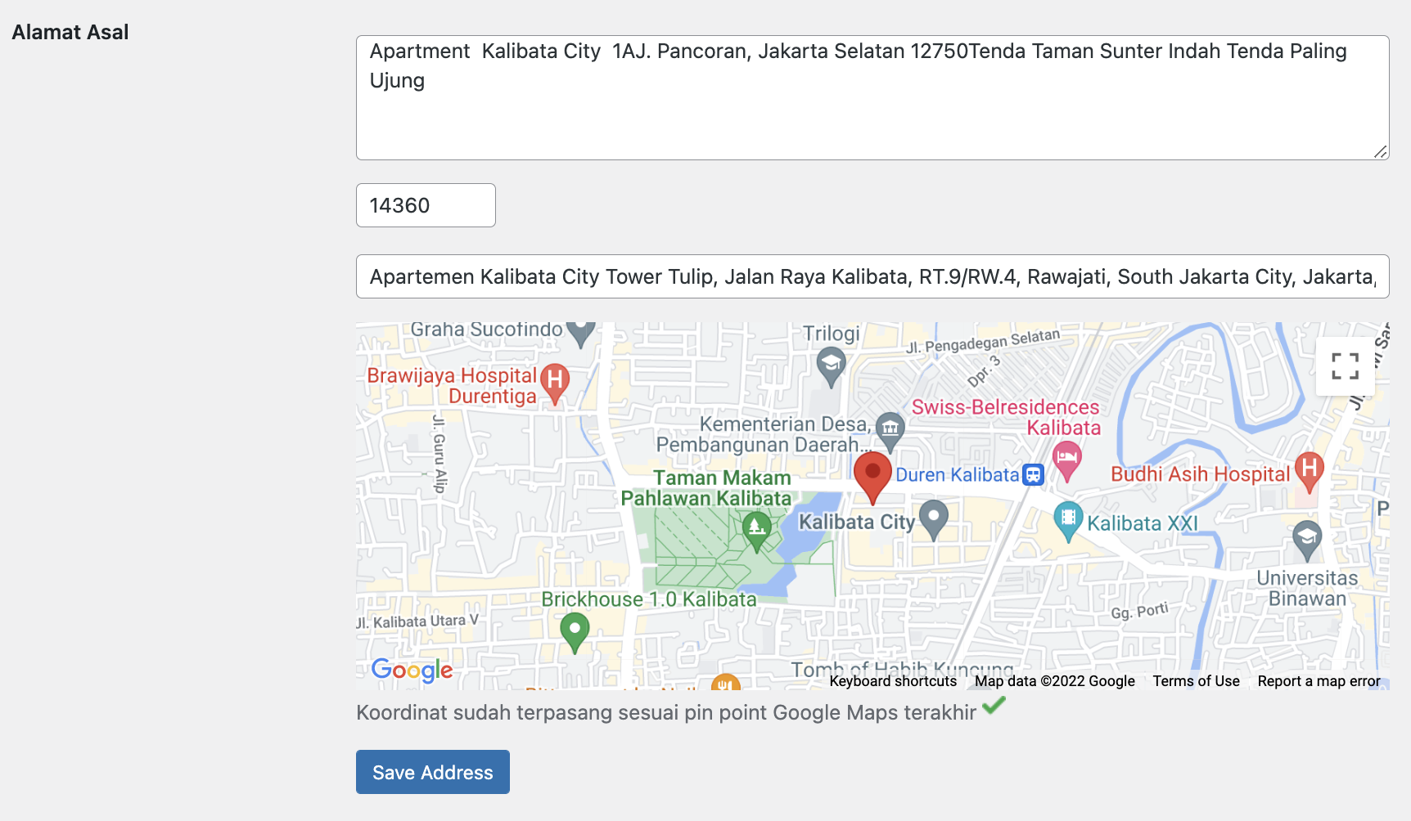This screenshot has height=821, width=1411.
Task: Select the Kalibata City grey pin
Action: click(934, 520)
